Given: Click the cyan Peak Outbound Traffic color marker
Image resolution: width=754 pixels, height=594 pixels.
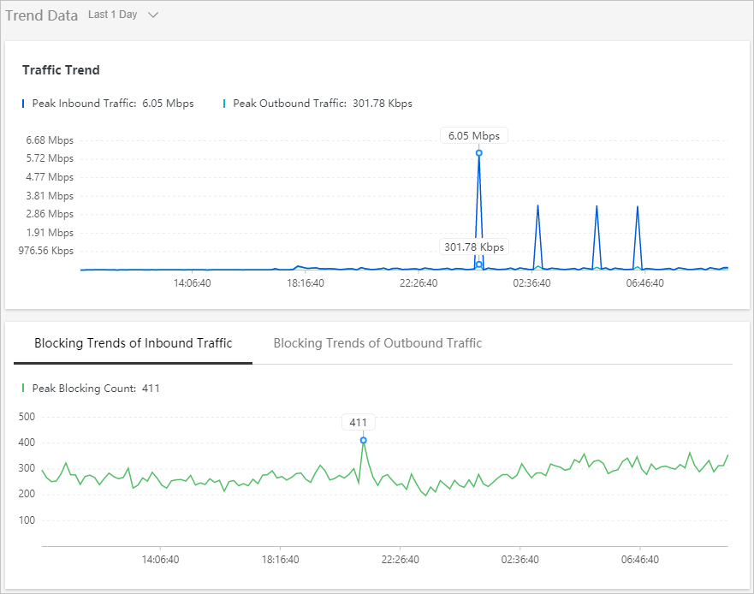Looking at the screenshot, I should [224, 104].
